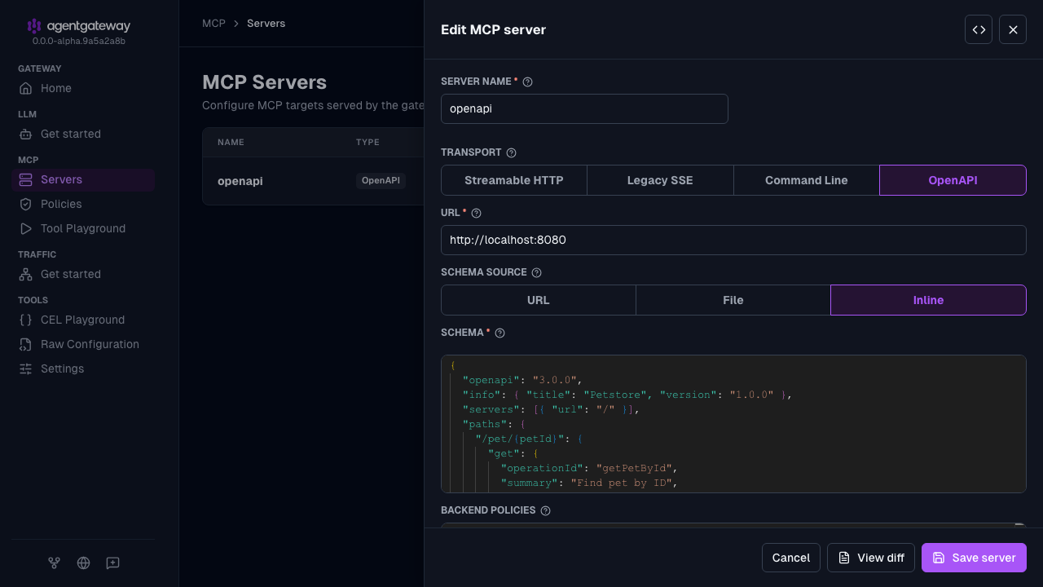Click the feedback message icon at sidebar bottom

(x=113, y=563)
